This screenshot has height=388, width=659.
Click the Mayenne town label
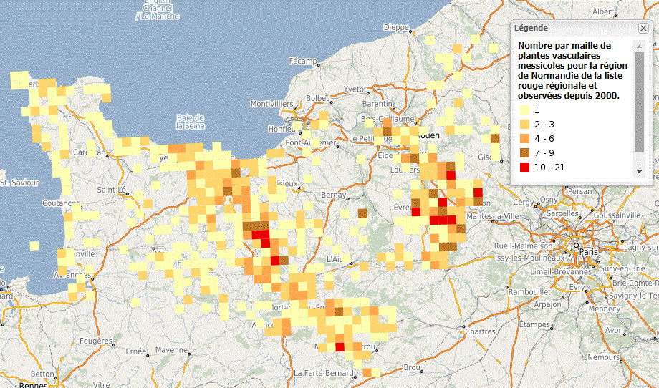tap(170, 351)
